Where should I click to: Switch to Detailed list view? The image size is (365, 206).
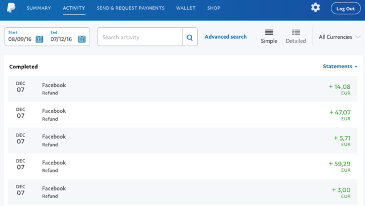296,36
